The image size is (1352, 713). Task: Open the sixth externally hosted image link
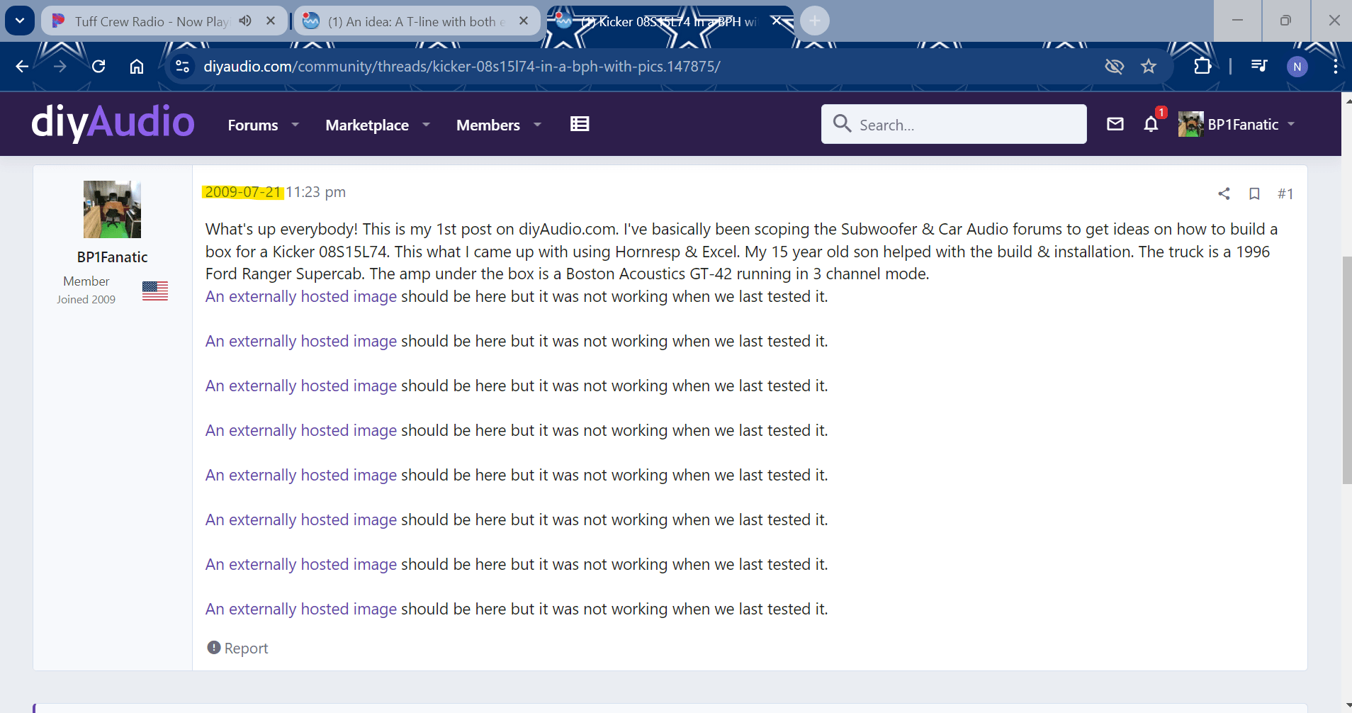[301, 520]
